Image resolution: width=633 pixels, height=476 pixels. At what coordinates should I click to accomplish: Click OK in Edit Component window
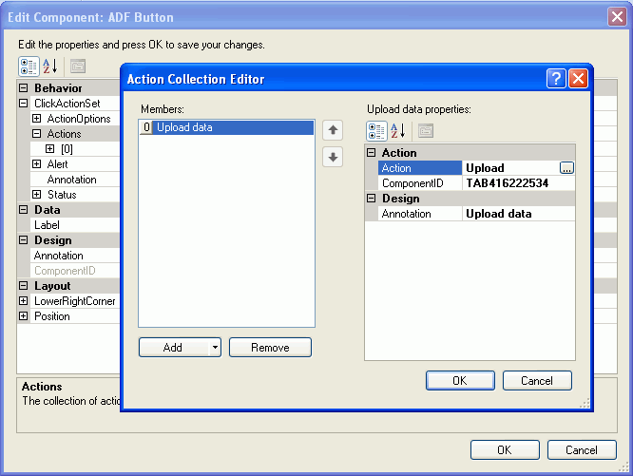coord(505,449)
